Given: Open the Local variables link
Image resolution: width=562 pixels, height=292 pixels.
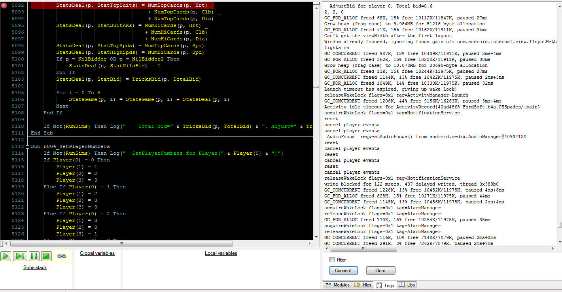Looking at the screenshot, I should click(x=221, y=253).
